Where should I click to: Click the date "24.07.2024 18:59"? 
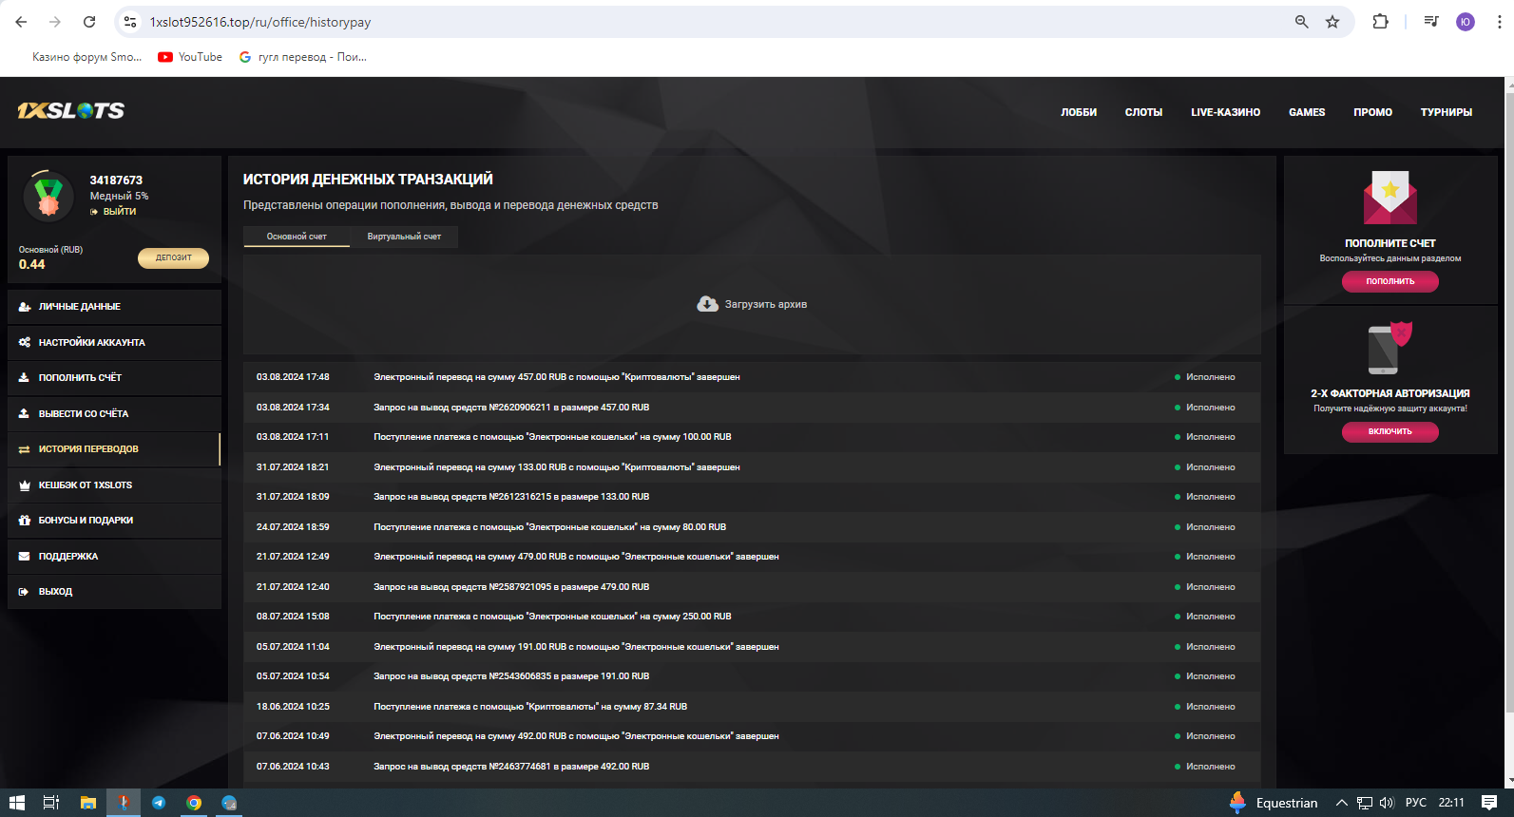click(293, 527)
